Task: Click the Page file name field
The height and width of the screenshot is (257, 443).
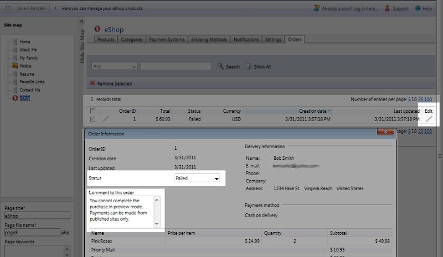Action: tap(32, 233)
